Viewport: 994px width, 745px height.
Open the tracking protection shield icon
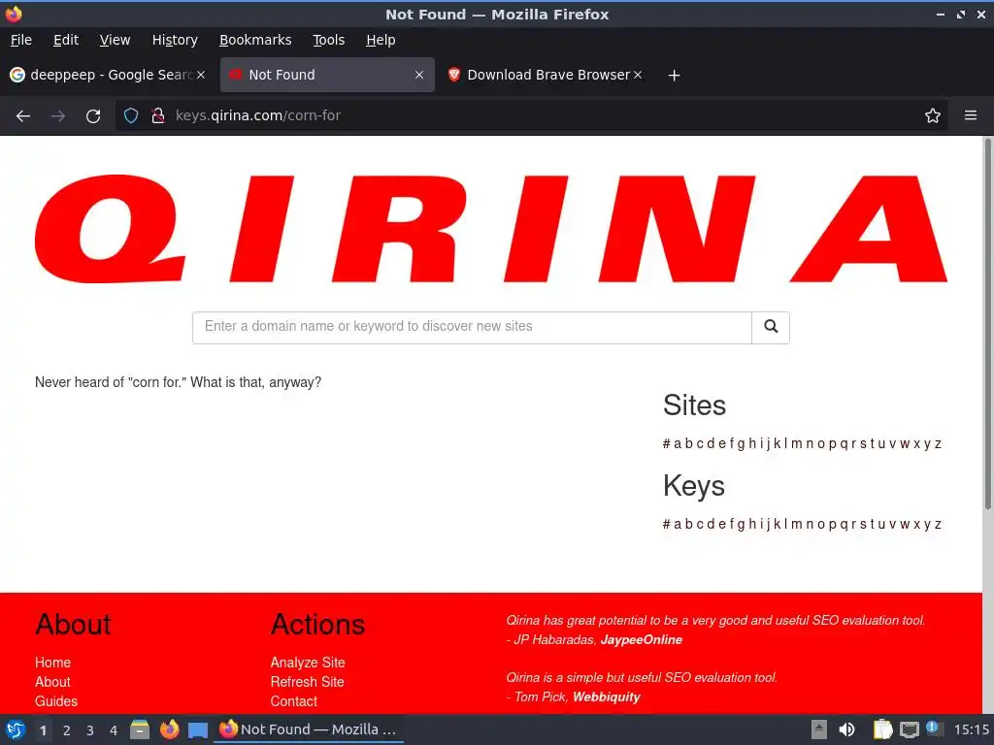point(131,115)
